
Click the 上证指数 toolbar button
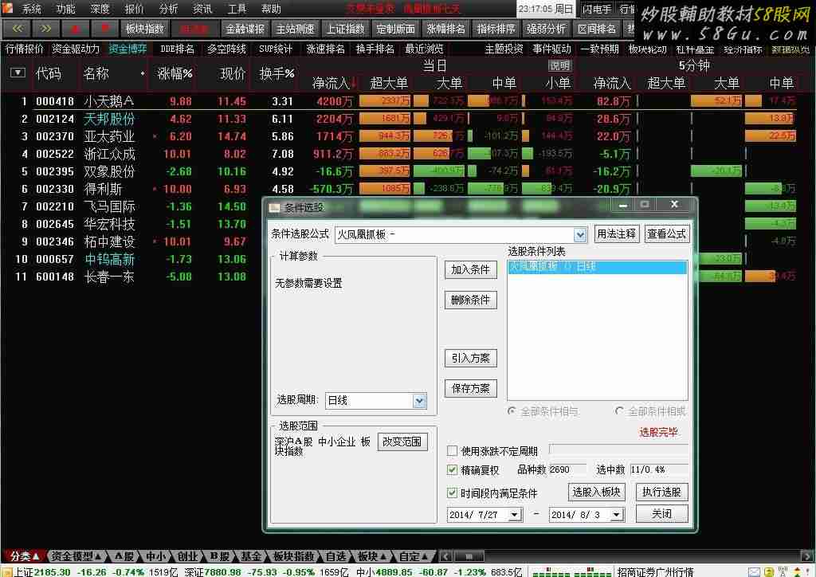coord(346,29)
